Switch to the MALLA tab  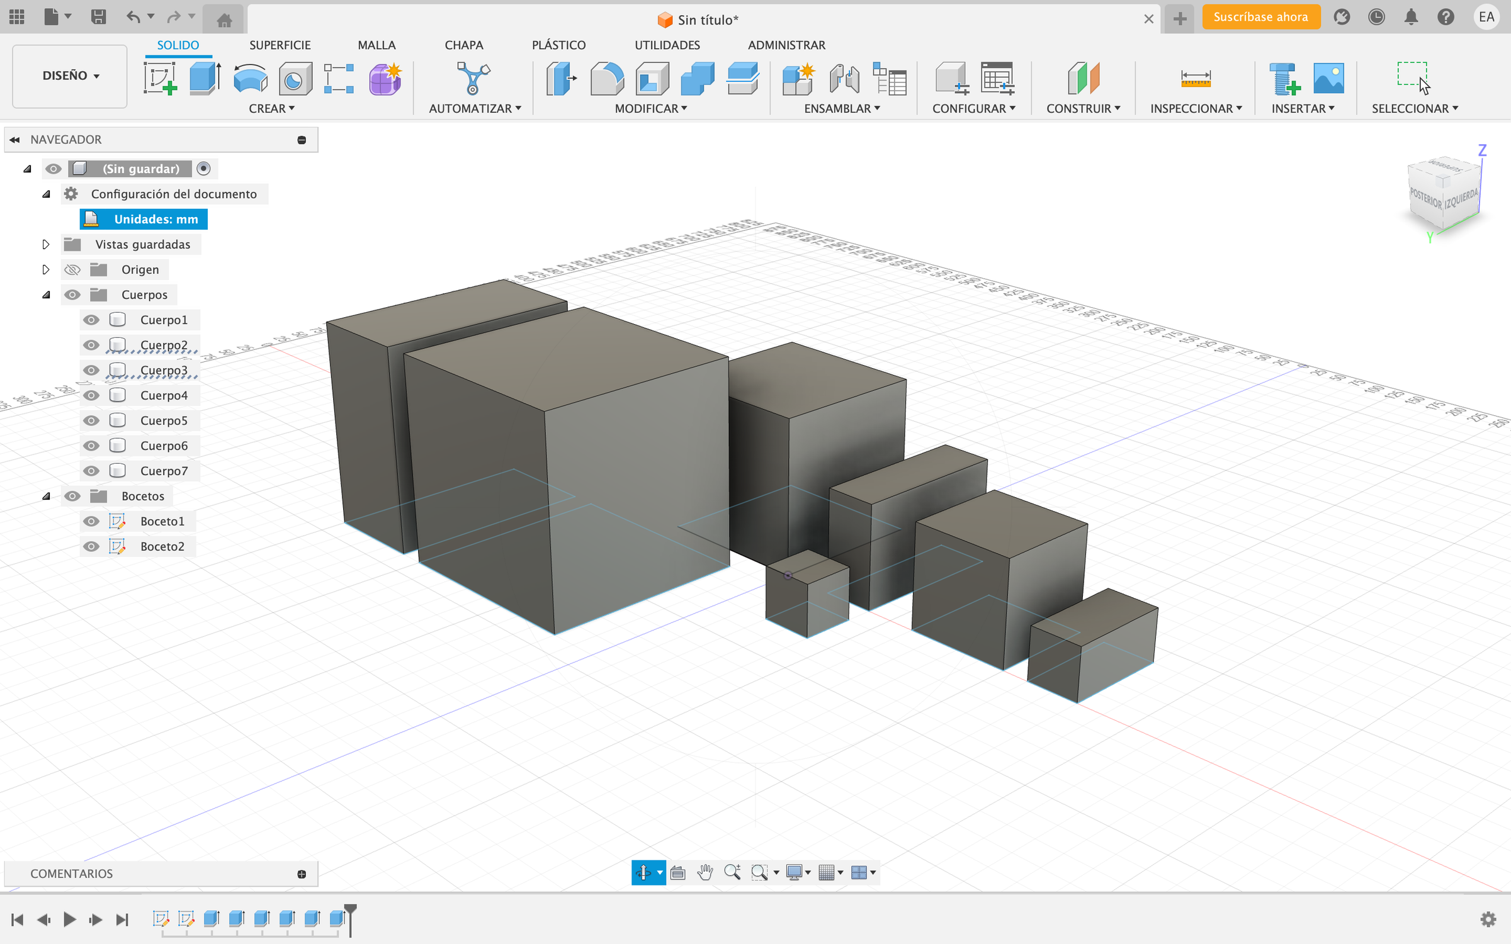click(376, 45)
